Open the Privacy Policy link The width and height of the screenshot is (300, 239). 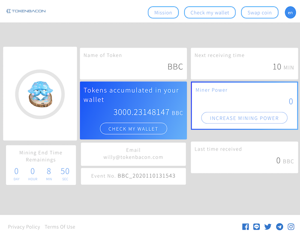click(x=24, y=227)
